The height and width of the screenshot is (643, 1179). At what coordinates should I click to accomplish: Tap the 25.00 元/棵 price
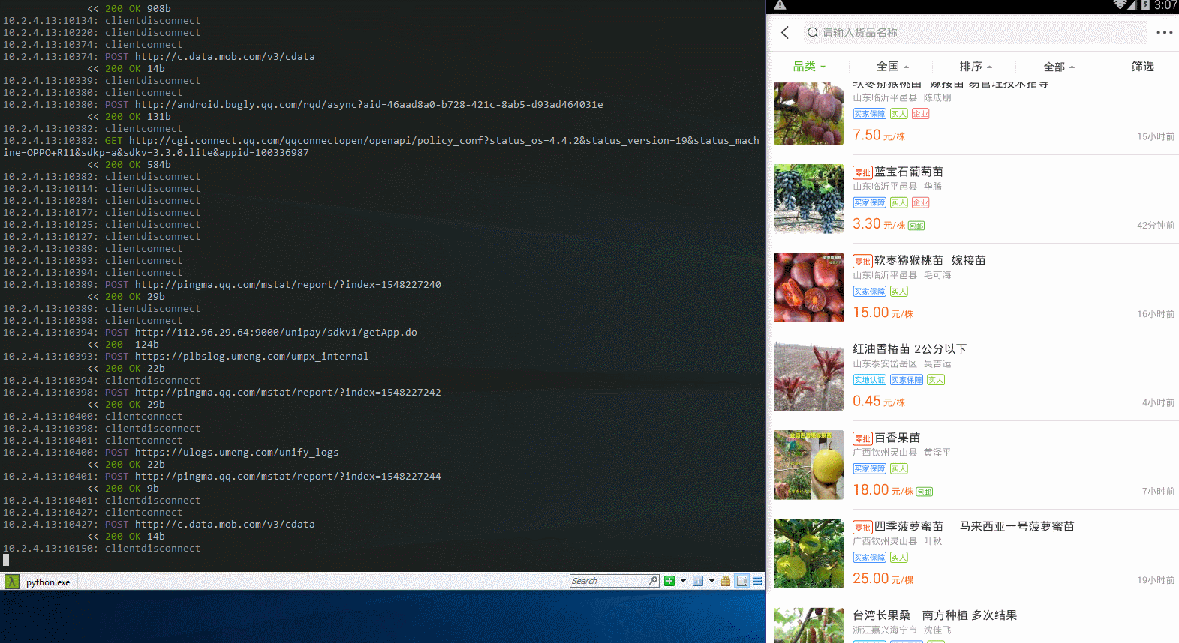pyautogui.click(x=883, y=579)
